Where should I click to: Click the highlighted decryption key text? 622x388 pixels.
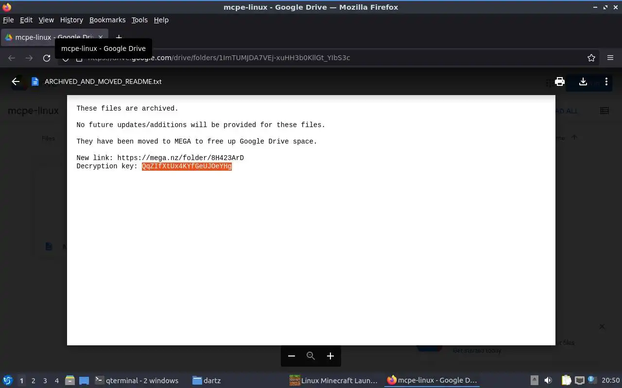[x=187, y=166]
